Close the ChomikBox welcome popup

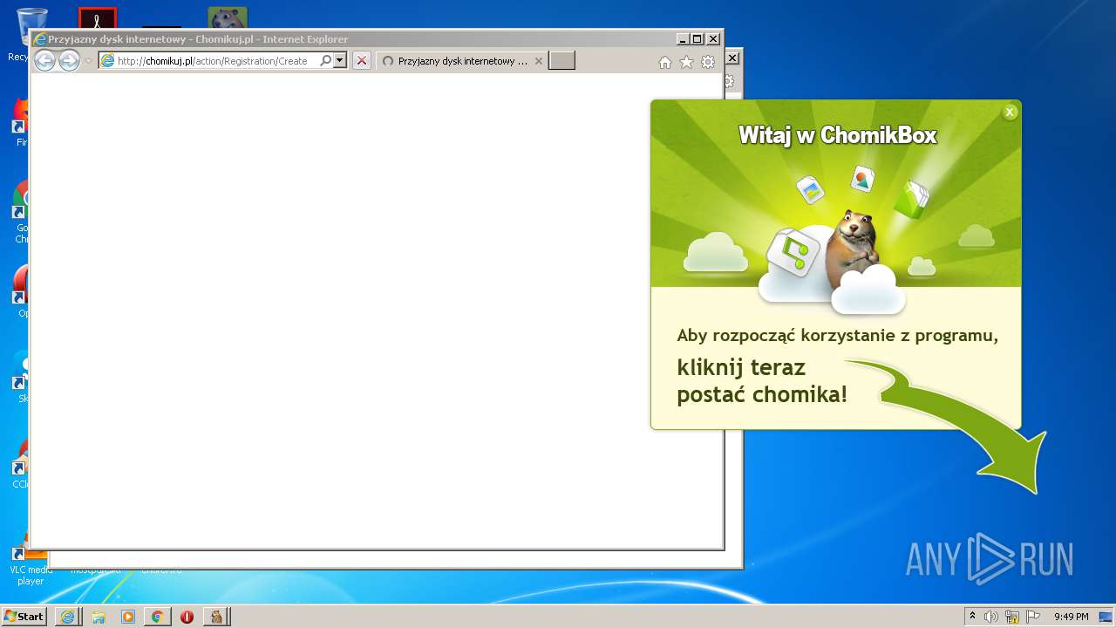coord(1010,112)
